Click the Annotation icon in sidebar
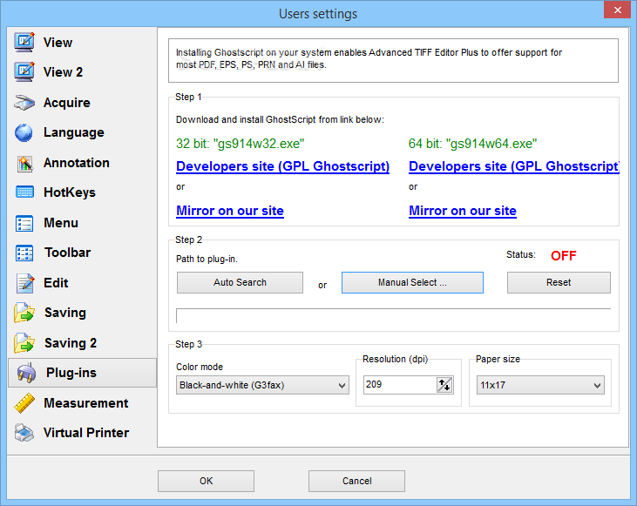This screenshot has height=506, width=637. pos(24,163)
